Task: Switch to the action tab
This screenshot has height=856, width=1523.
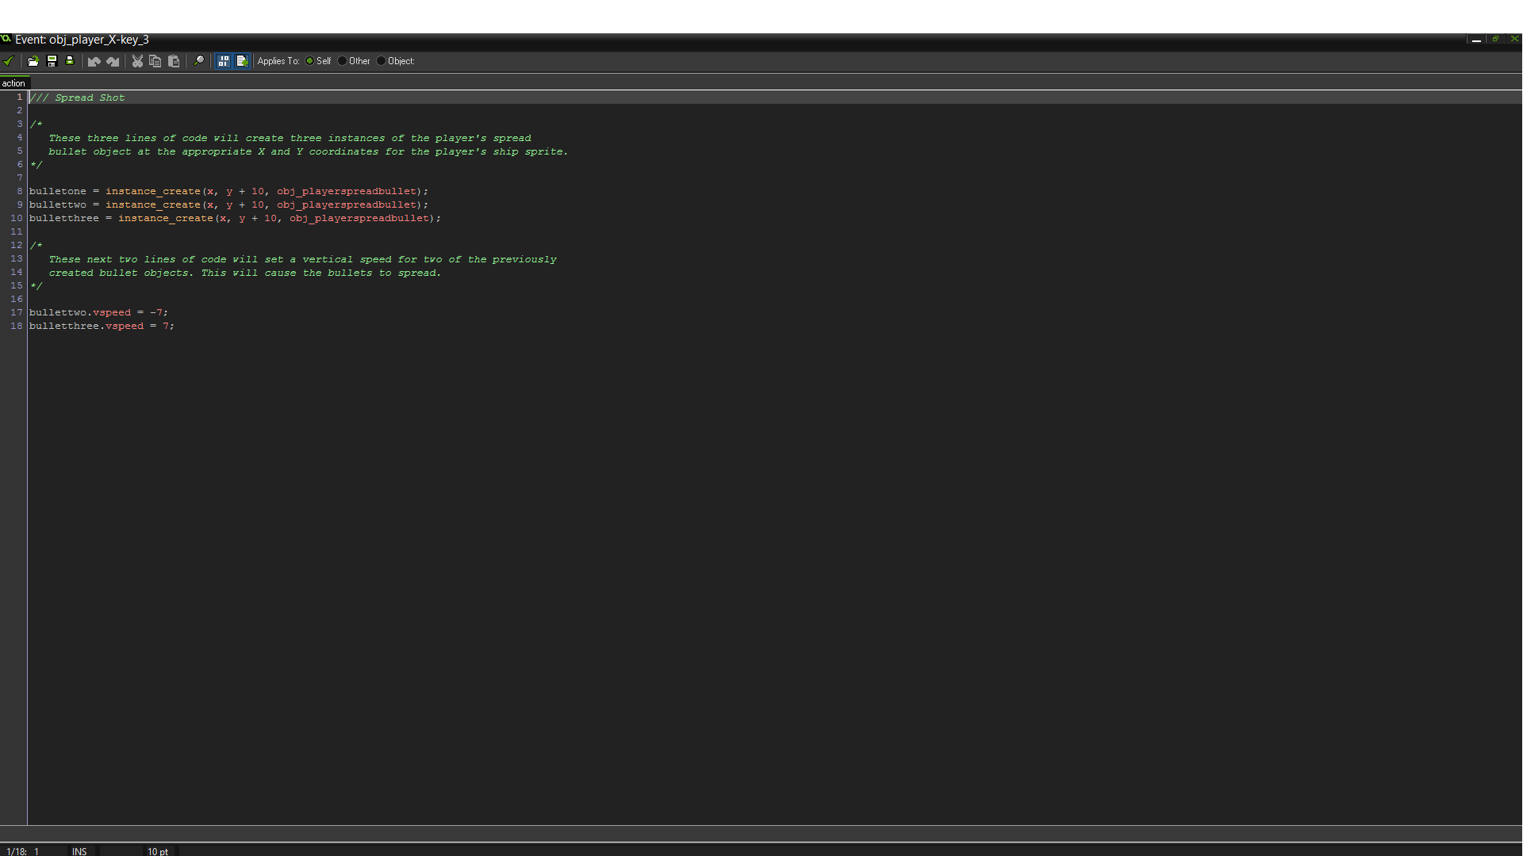Action: point(13,82)
